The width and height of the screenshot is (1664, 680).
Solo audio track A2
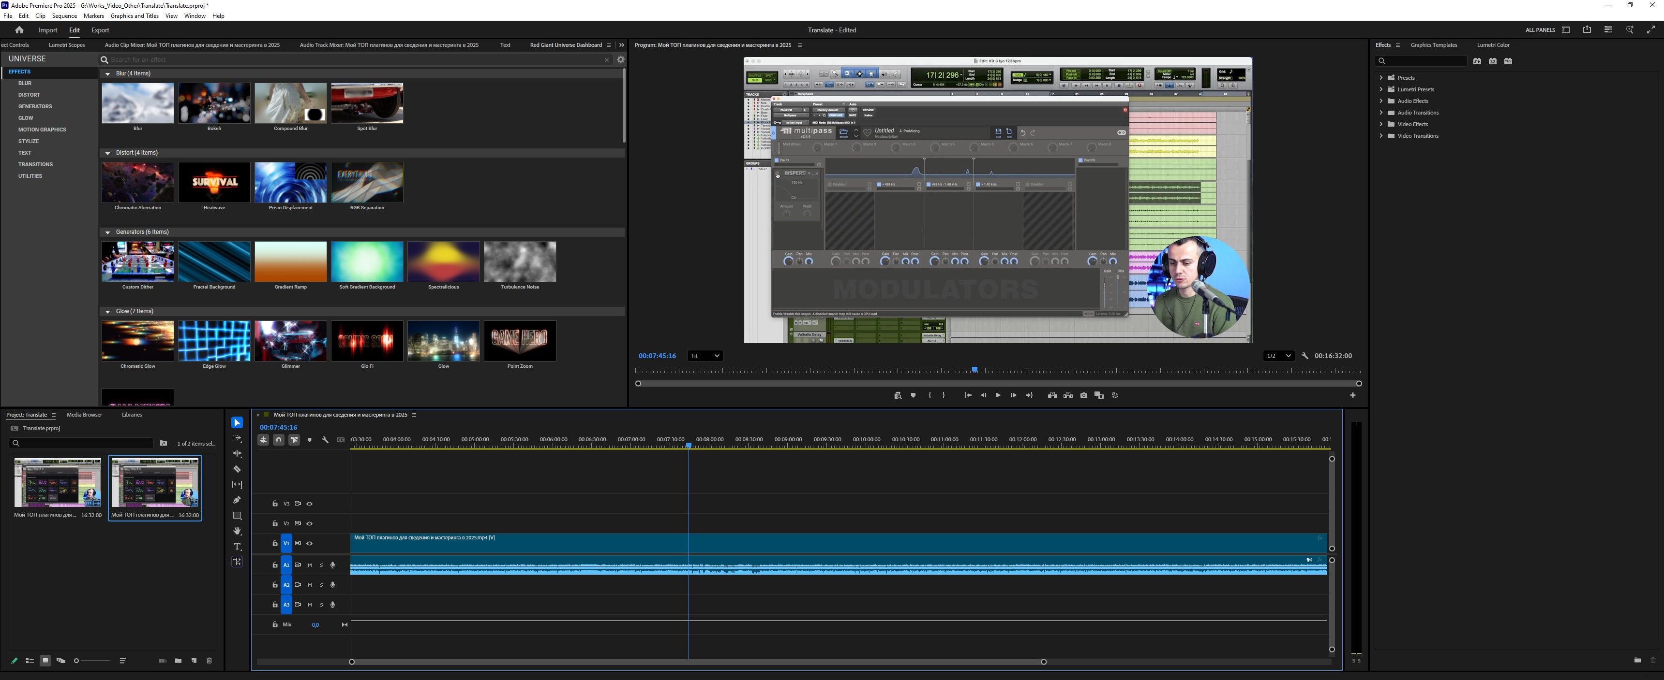click(321, 585)
